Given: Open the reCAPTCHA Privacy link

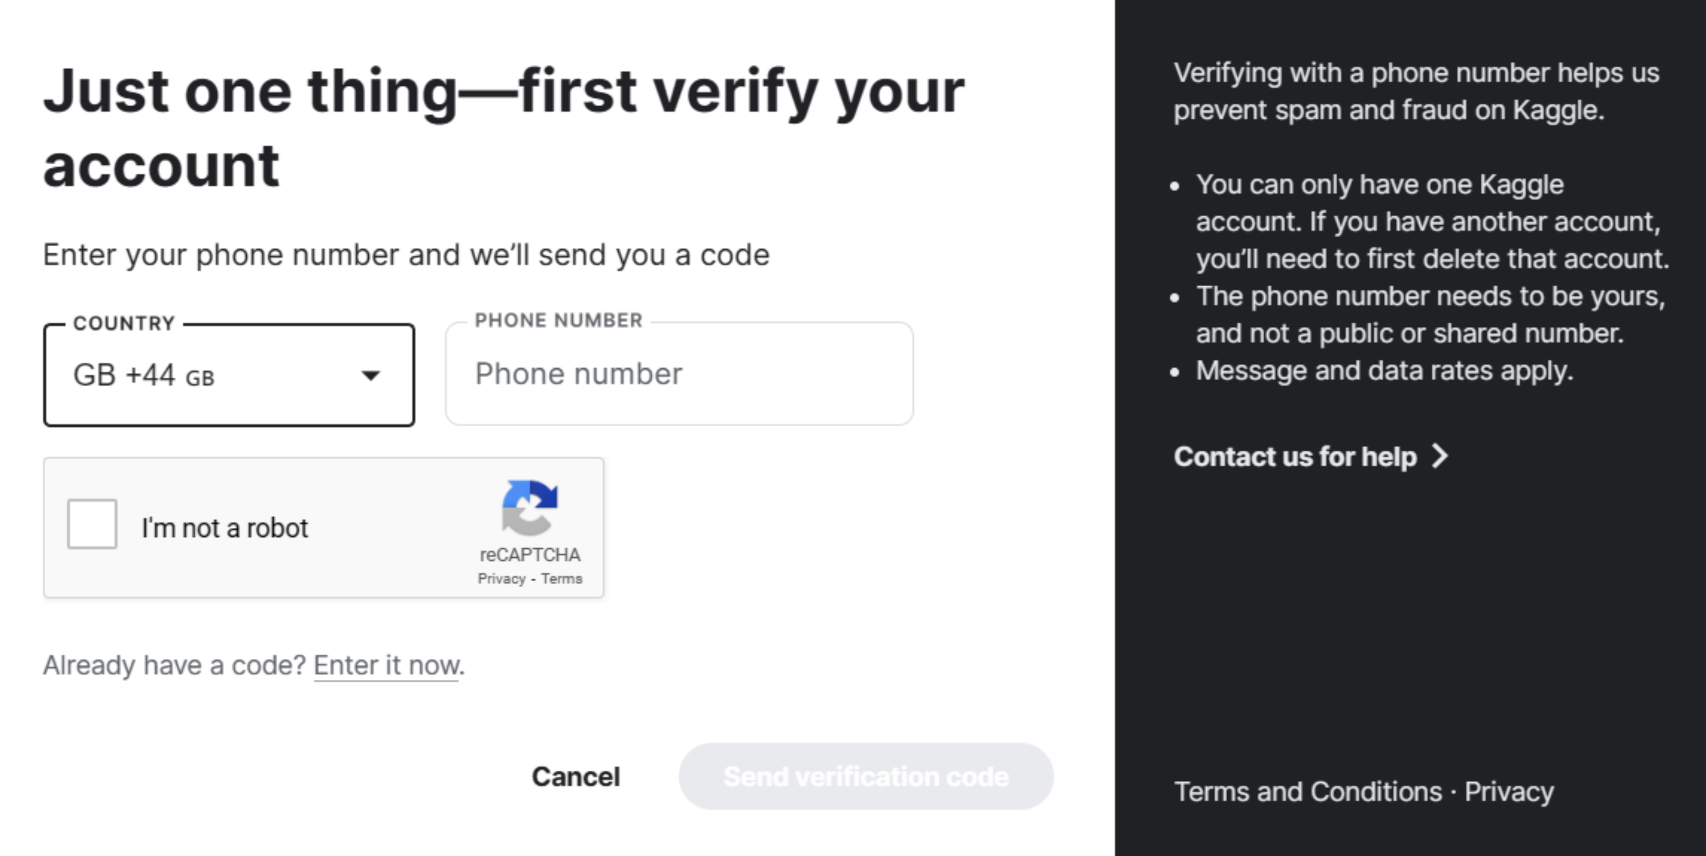Looking at the screenshot, I should click(x=501, y=579).
